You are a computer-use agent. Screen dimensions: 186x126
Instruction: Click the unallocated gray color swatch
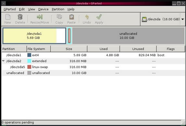29,73
